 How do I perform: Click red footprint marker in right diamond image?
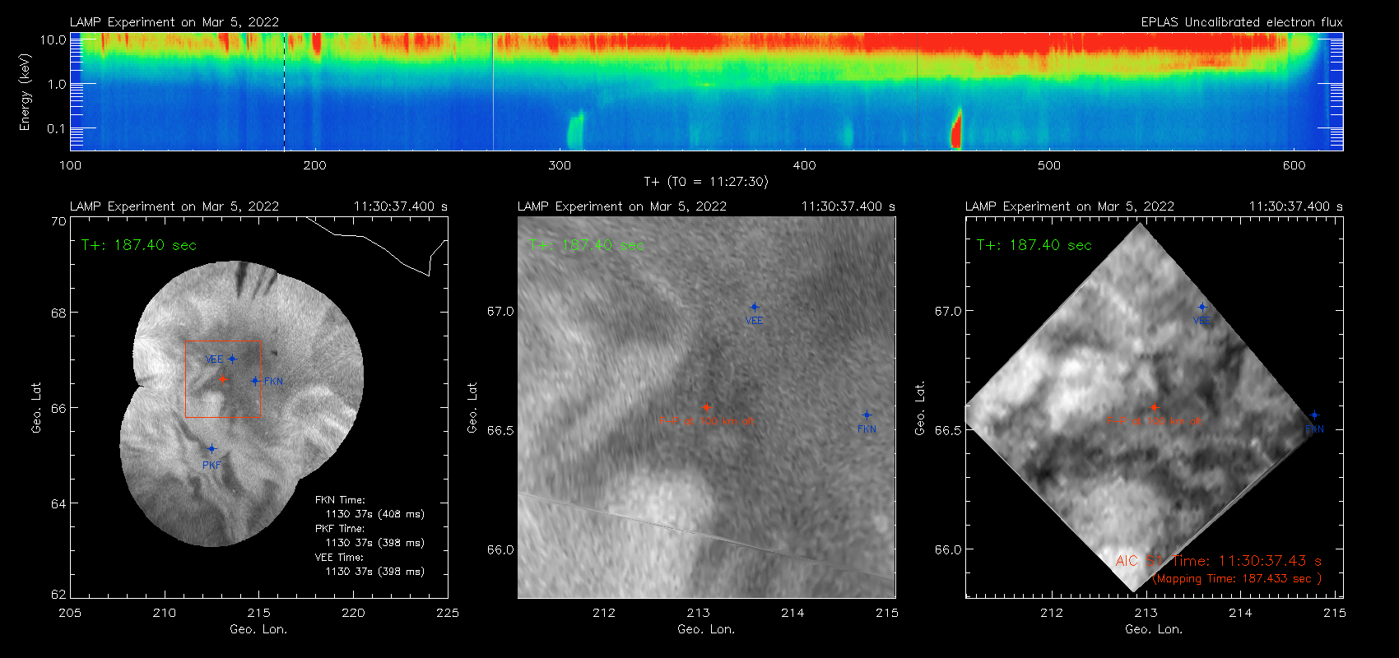tap(1154, 407)
